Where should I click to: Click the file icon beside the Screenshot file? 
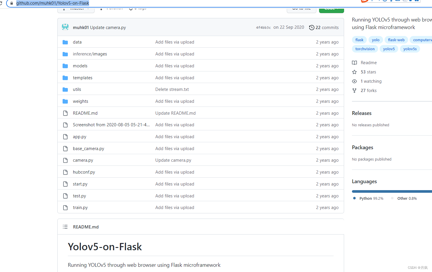(x=65, y=125)
